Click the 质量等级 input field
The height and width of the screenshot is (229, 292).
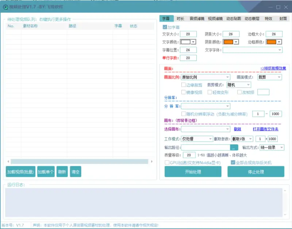tap(189, 155)
